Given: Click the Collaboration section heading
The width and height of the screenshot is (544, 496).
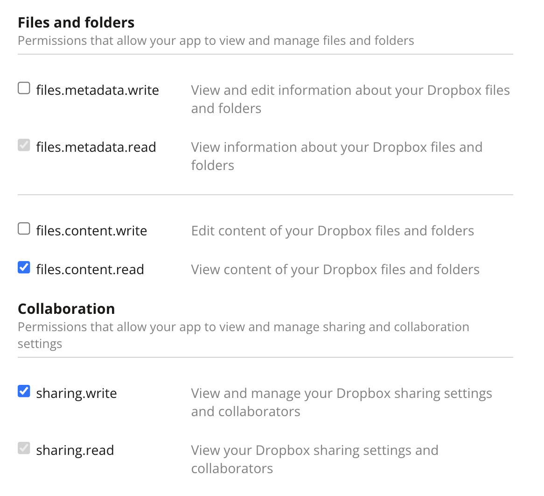Looking at the screenshot, I should [x=66, y=308].
